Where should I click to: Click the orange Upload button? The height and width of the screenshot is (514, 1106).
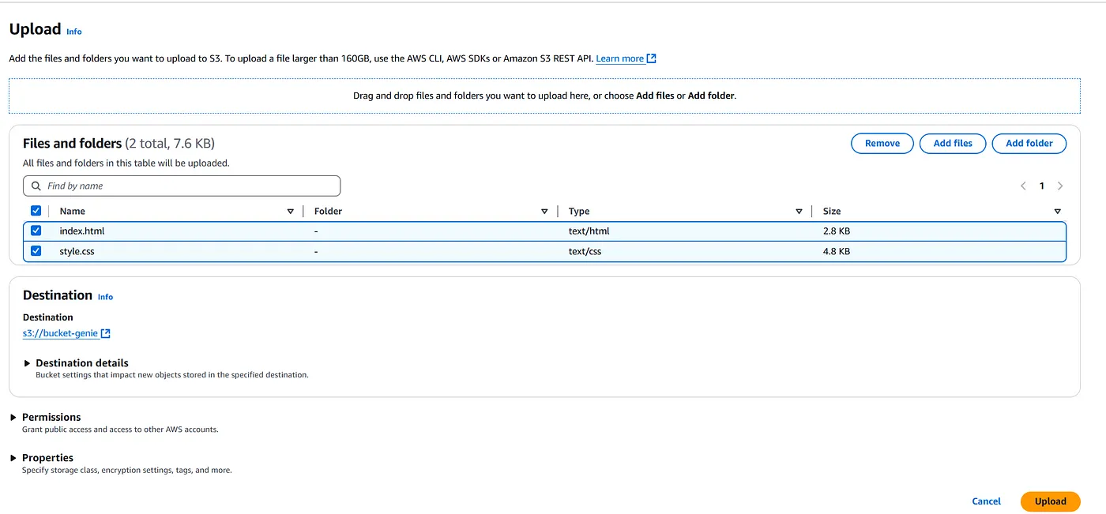click(1051, 501)
